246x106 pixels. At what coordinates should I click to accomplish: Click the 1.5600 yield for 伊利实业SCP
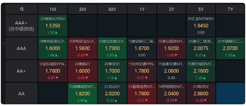83,48
